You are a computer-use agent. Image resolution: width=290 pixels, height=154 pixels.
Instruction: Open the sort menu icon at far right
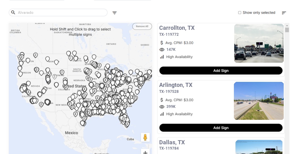(284, 13)
